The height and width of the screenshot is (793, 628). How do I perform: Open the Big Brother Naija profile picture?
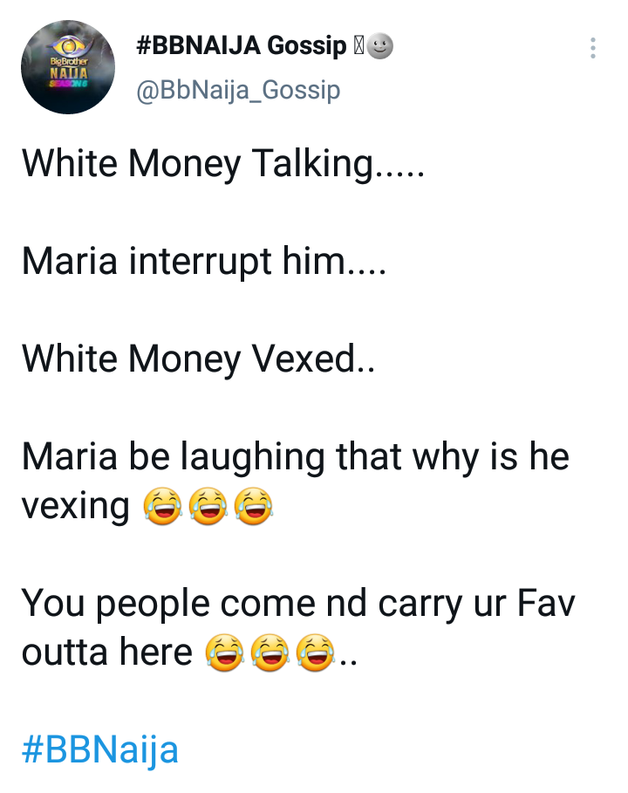pos(68,67)
